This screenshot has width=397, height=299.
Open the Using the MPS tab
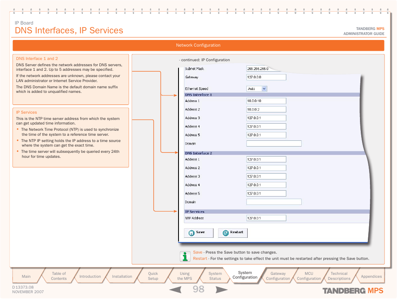[x=185, y=276]
